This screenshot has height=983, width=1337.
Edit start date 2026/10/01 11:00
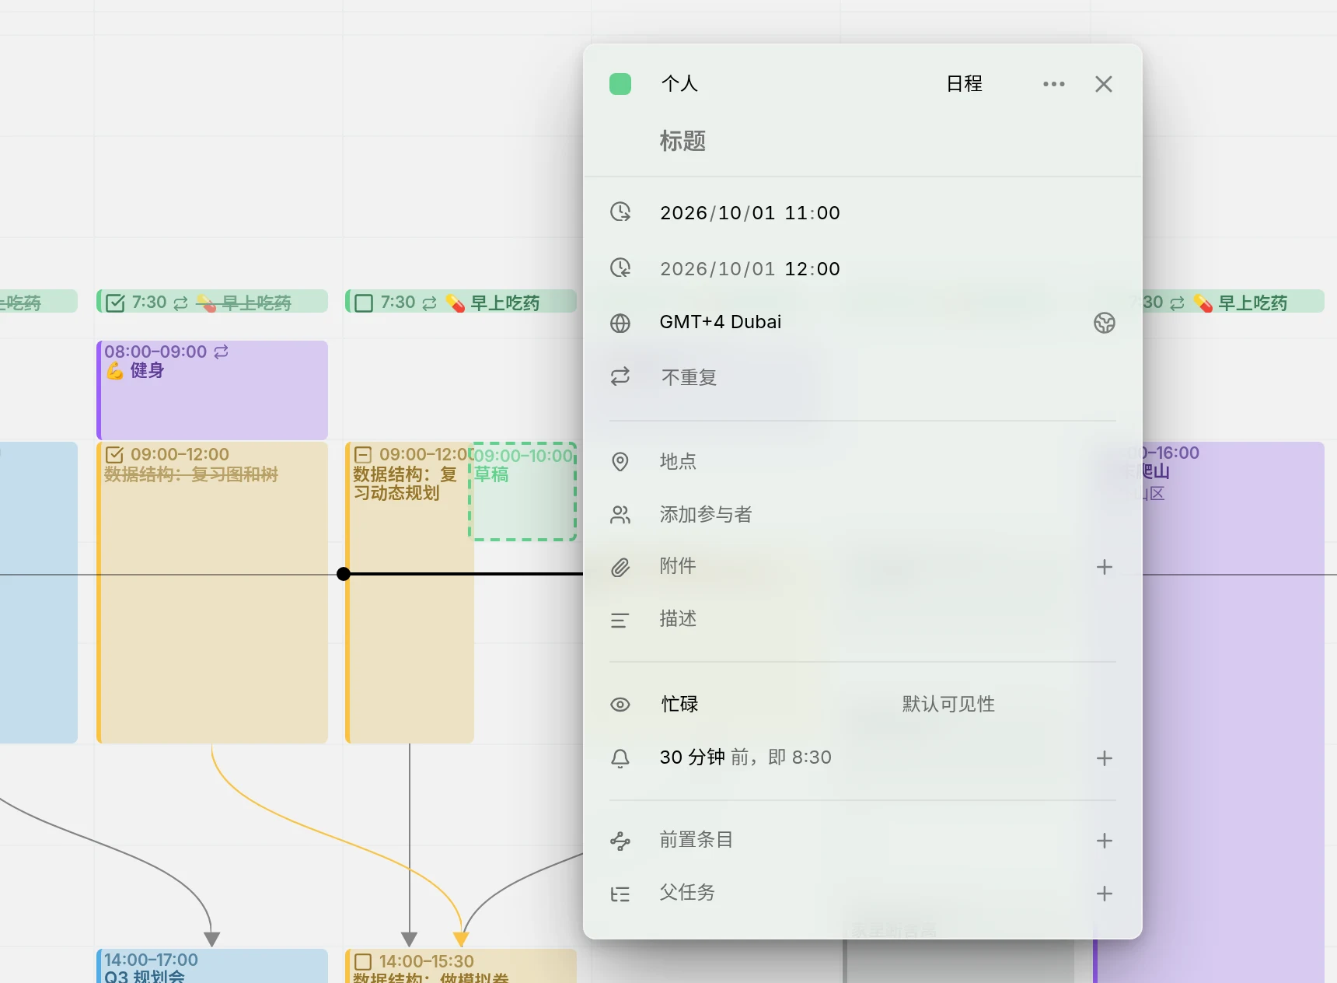tap(750, 213)
